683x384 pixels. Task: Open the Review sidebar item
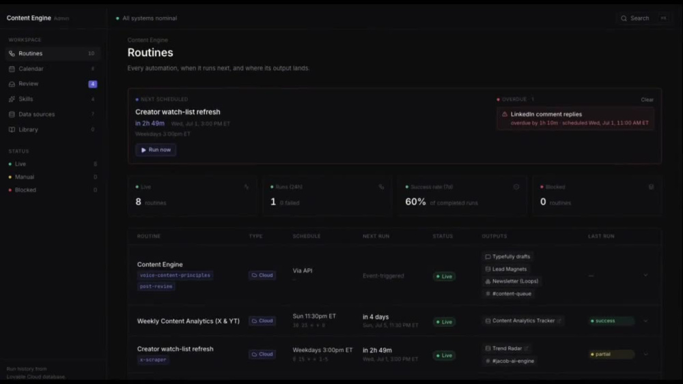click(x=53, y=84)
